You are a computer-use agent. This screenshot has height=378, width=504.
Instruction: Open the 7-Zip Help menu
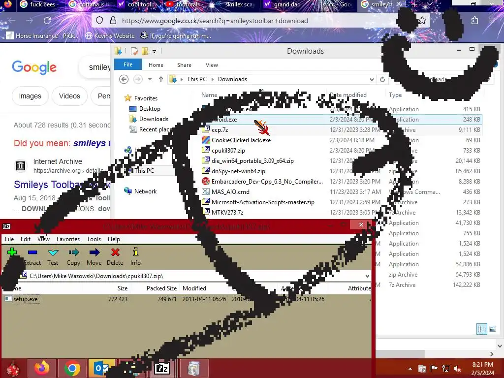(114, 239)
